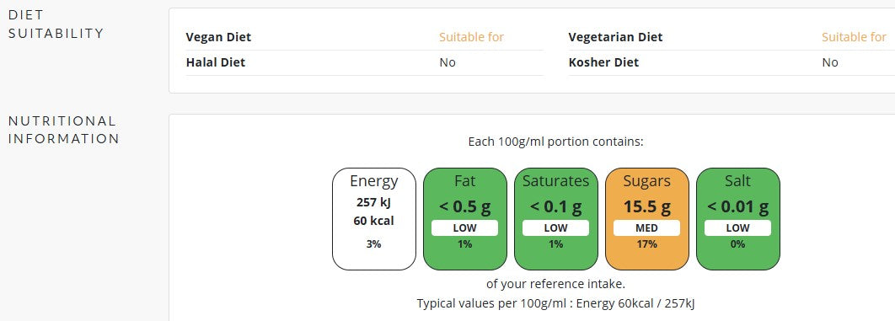This screenshot has width=895, height=321.
Task: Click the Halal Diet label
Action: [216, 62]
